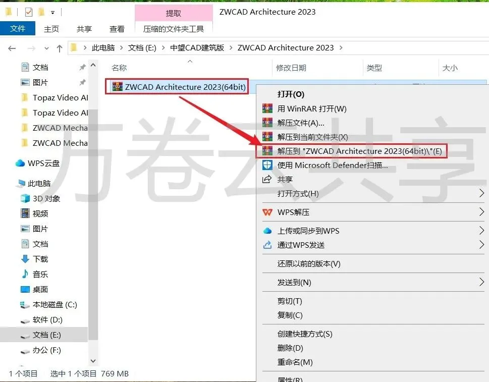The width and height of the screenshot is (489, 382).
Task: Open 本地磁盘 (C:) drive
Action: (x=55, y=304)
